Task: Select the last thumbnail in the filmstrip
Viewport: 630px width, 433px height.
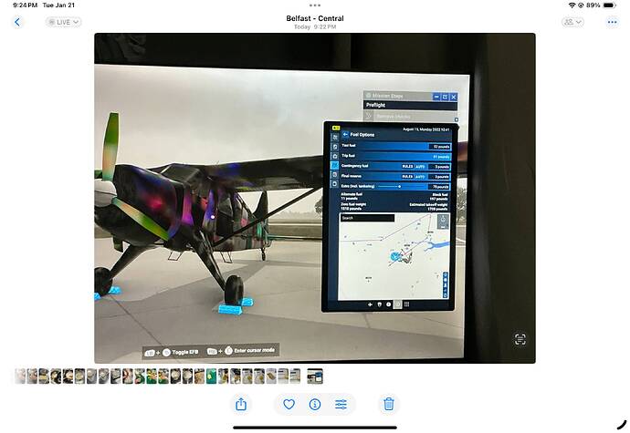Action: [x=315, y=376]
